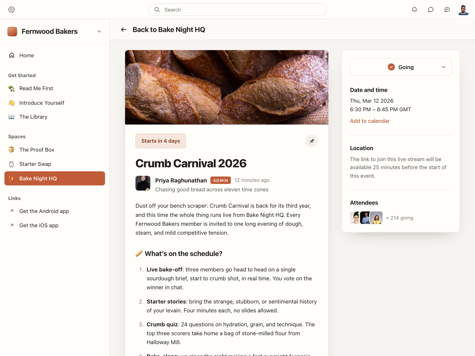Viewport: 475px width, 356px height.
Task: Open the Bake Night HQ space
Action: [55, 178]
